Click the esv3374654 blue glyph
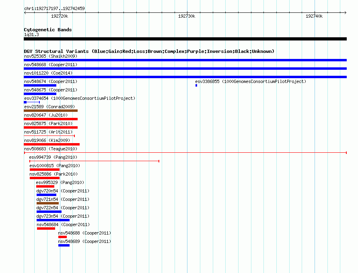Image resolution: width=358 pixels, height=273 pixels. point(32,102)
